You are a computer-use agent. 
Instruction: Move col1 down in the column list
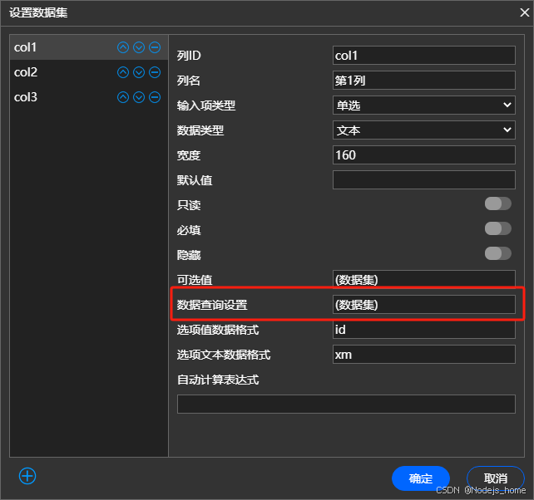139,47
